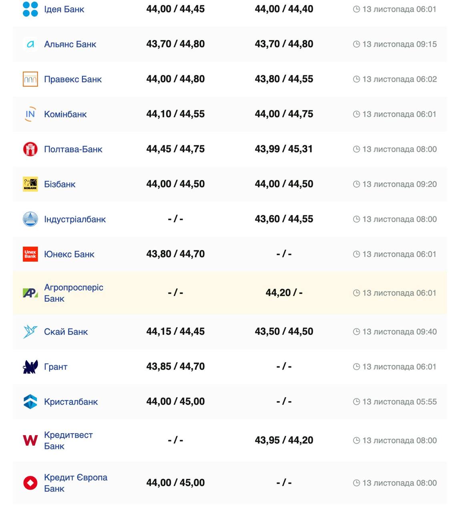This screenshot has width=462, height=512.
Task: Click the Комінбанк IN logo icon
Action: [30, 114]
